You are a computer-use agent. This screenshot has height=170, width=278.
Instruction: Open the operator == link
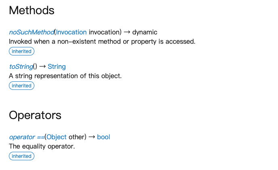coord(27,137)
